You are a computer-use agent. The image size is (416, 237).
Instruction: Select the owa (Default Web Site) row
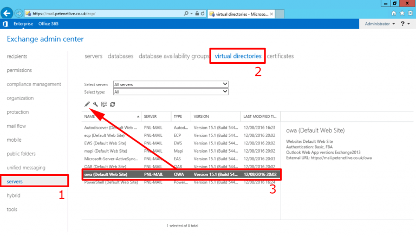(181, 174)
